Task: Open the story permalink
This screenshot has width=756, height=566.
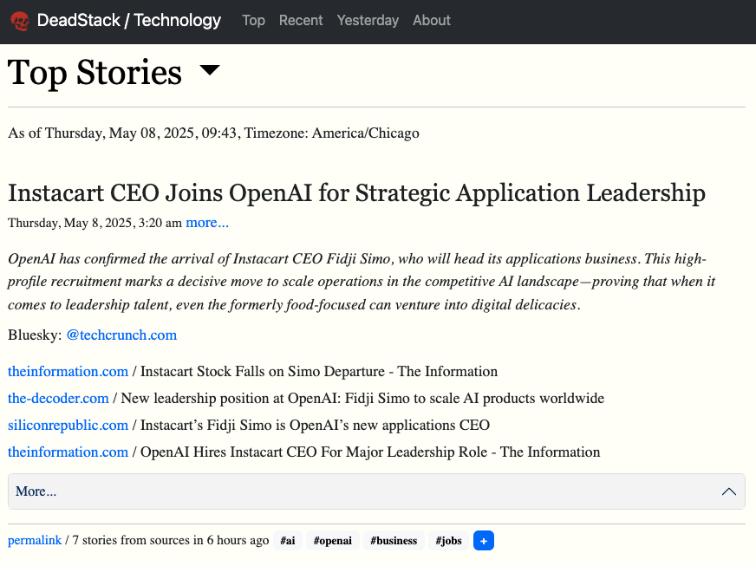Action: [x=35, y=540]
